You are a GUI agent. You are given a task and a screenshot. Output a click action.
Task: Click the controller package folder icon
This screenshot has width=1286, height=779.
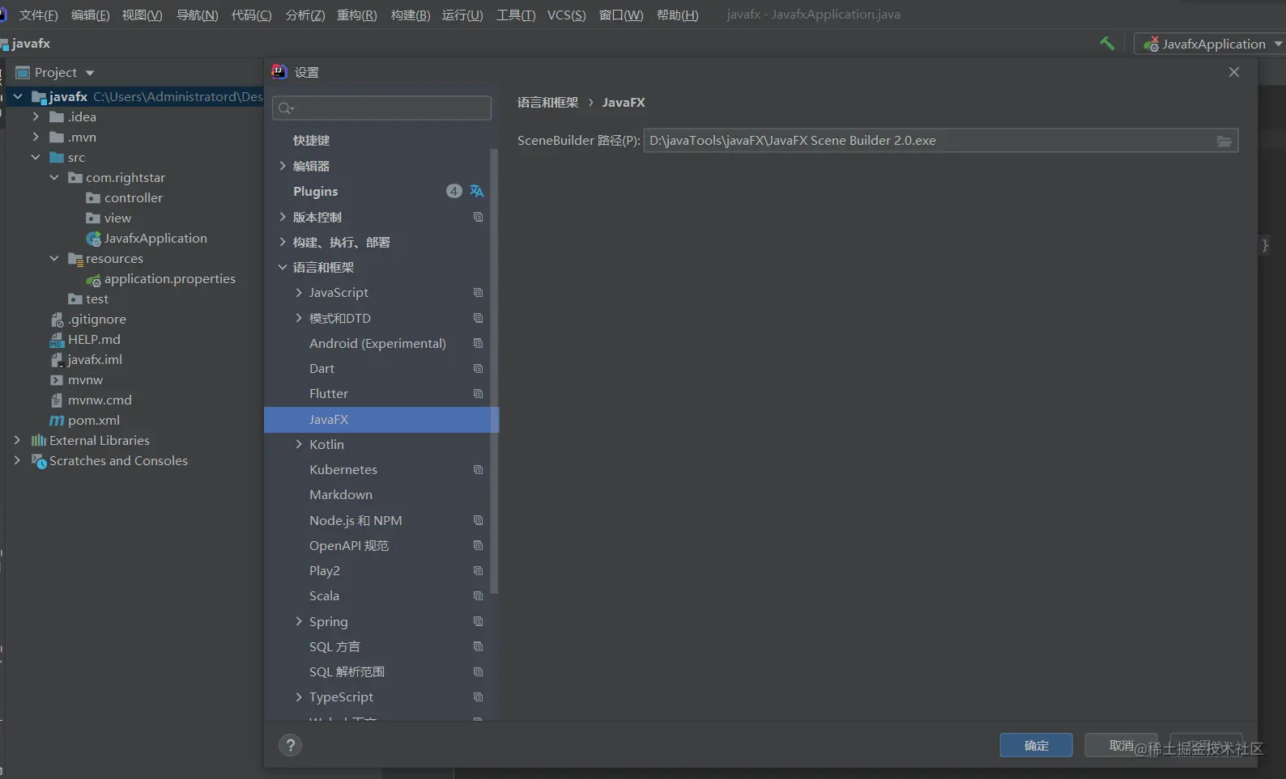(x=93, y=197)
